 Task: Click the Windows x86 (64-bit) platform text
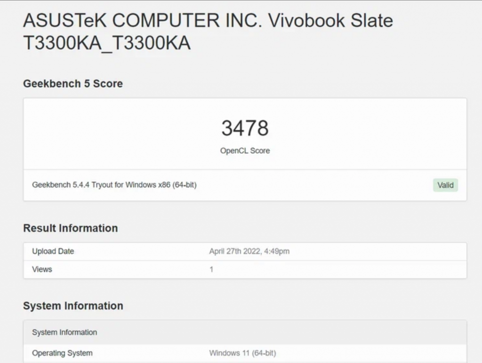click(161, 185)
